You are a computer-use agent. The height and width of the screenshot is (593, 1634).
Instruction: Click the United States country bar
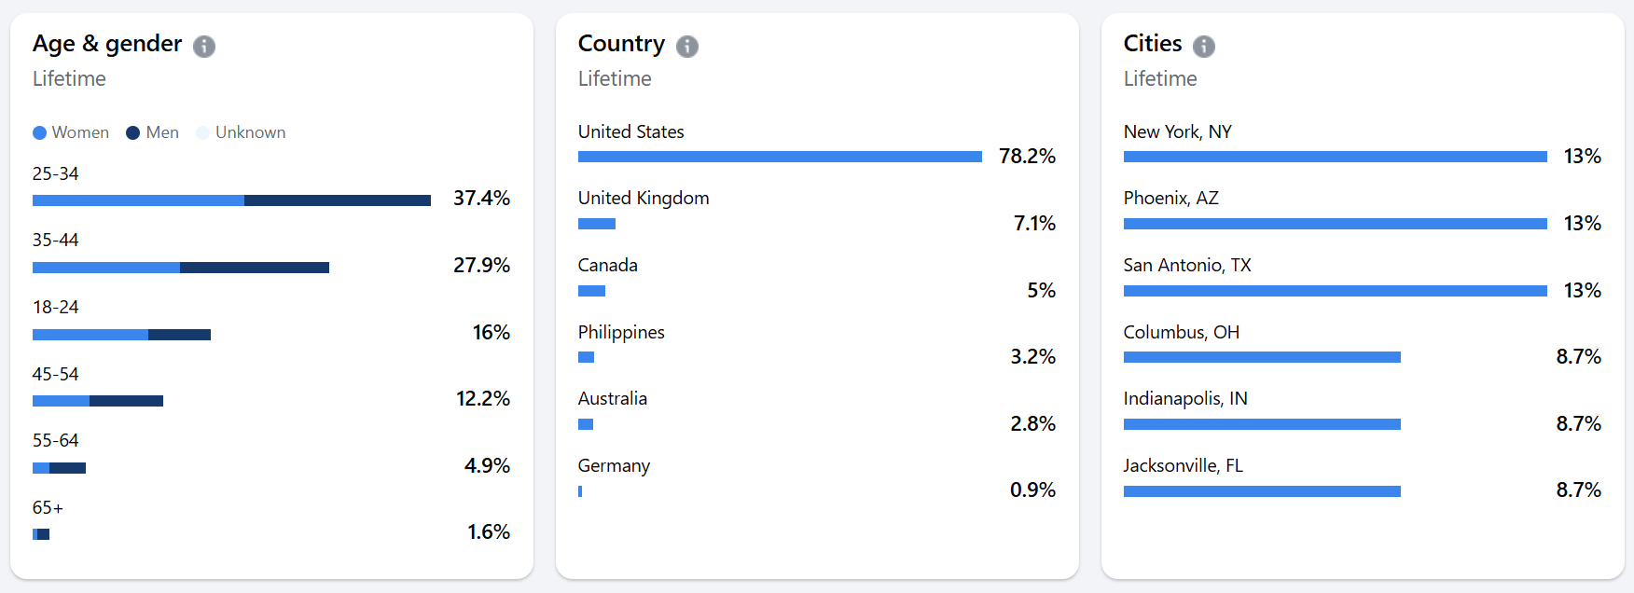tap(780, 157)
